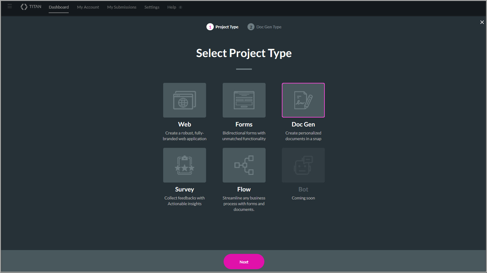Click the Forms card title

[x=244, y=125]
